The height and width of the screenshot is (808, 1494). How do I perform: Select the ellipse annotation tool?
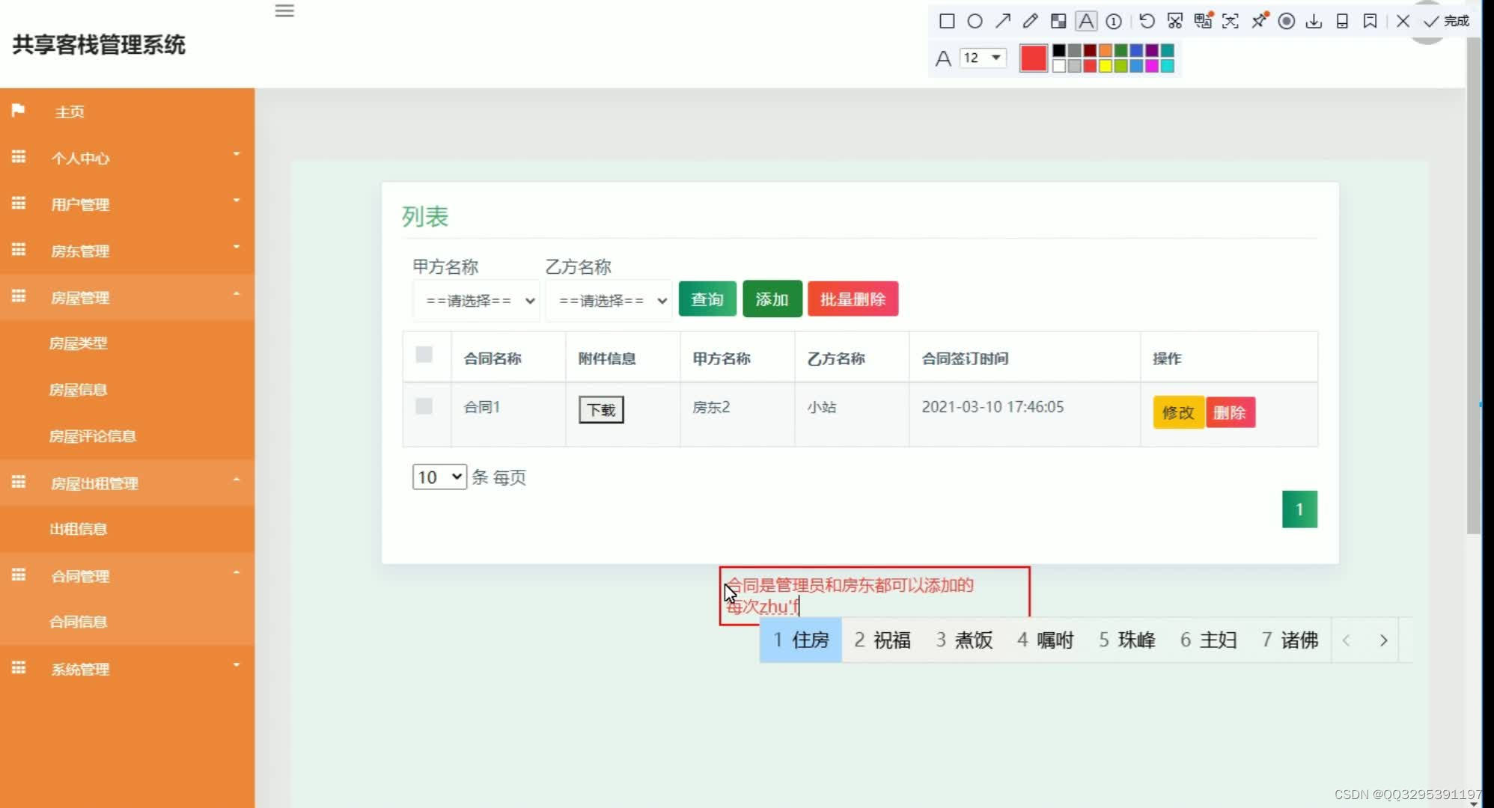(975, 21)
